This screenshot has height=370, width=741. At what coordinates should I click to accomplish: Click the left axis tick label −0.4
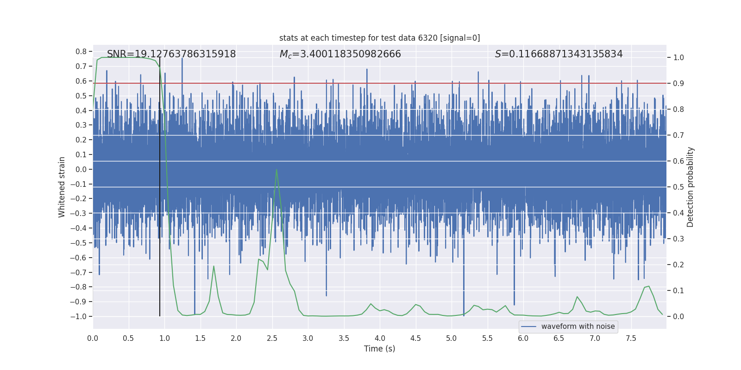pos(78,228)
